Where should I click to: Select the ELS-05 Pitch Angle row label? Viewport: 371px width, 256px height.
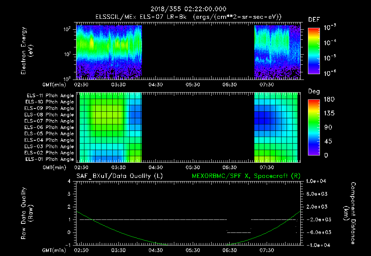49,134
